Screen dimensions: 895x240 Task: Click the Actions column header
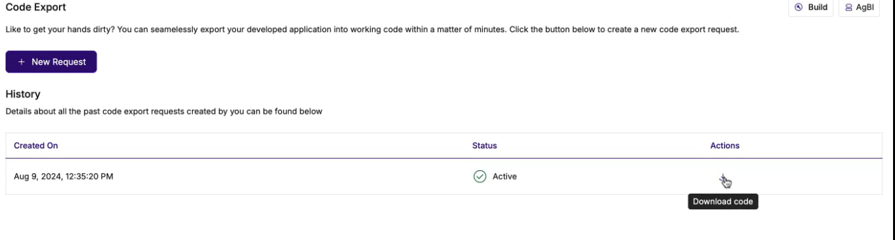[x=725, y=146]
